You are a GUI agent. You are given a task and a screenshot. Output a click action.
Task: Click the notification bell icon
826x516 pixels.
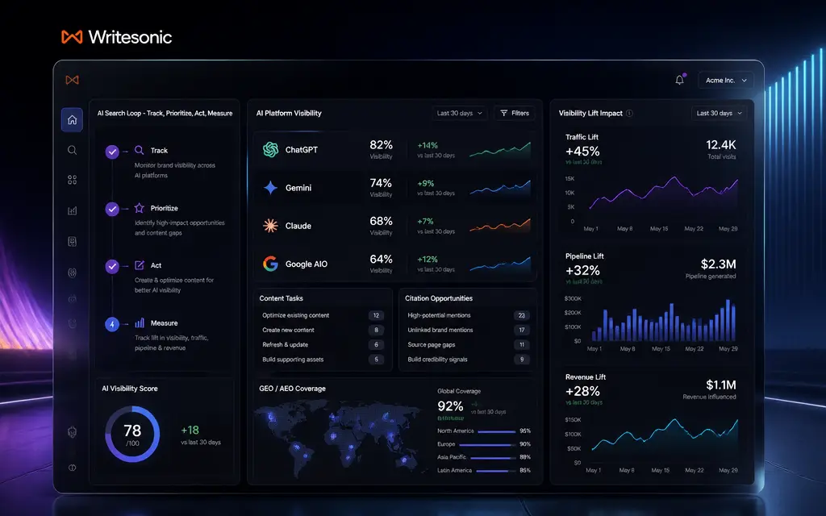(x=679, y=80)
